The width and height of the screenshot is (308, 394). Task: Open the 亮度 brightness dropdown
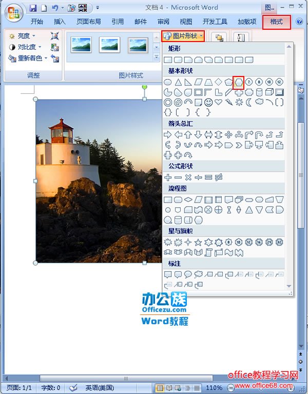coord(23,36)
